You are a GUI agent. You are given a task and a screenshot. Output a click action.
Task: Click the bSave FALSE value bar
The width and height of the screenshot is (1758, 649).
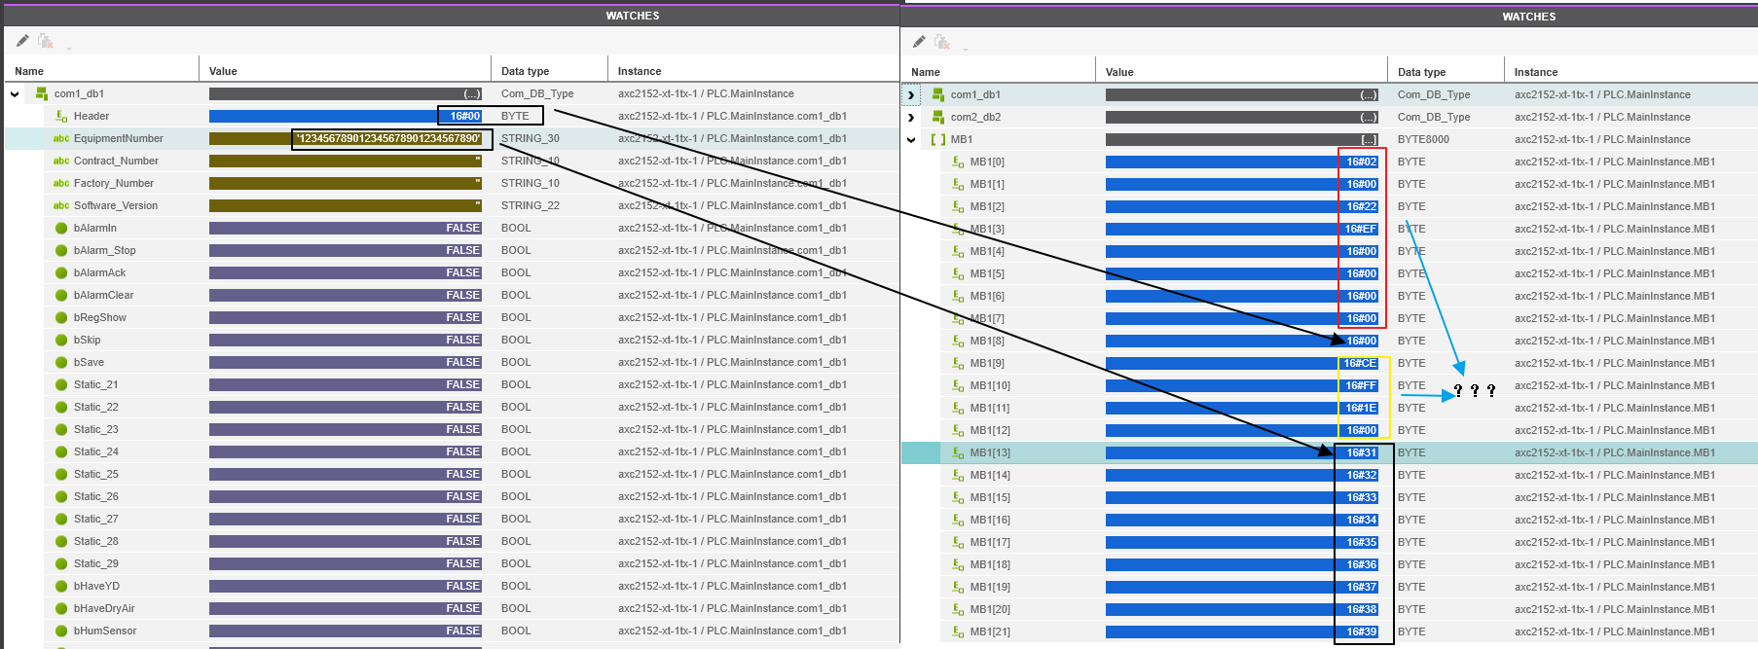tap(346, 362)
